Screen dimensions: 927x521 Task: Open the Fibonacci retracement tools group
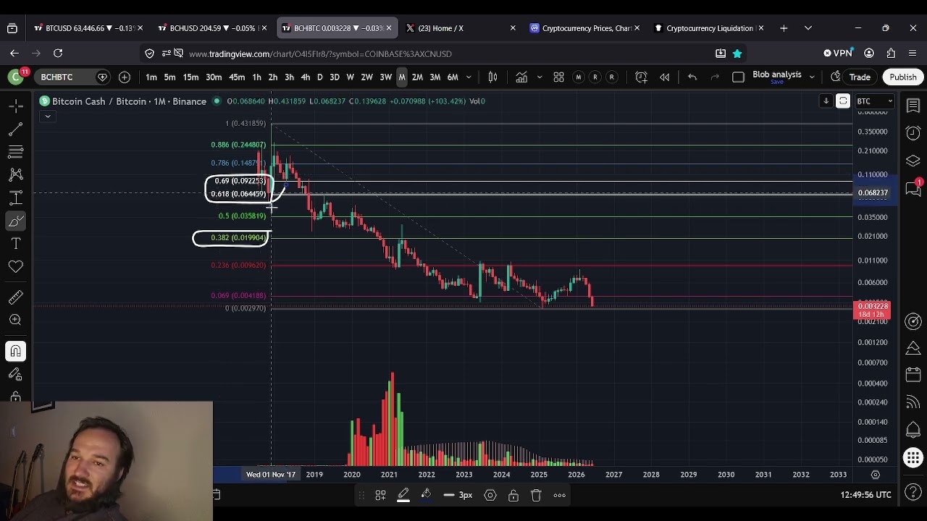click(x=15, y=152)
